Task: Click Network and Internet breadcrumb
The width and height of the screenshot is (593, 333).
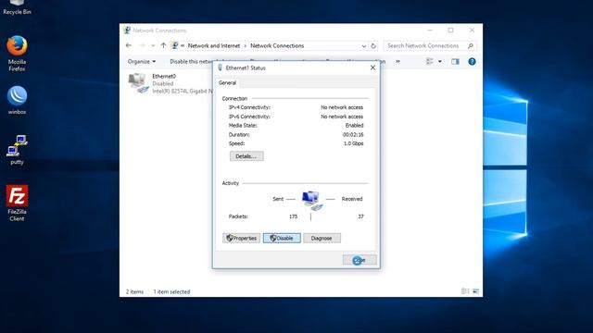Action: pos(214,45)
